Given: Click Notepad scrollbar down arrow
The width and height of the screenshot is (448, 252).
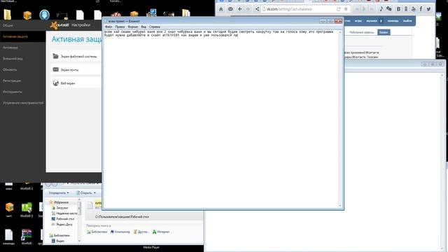Looking at the screenshot, I should click(x=340, y=205).
